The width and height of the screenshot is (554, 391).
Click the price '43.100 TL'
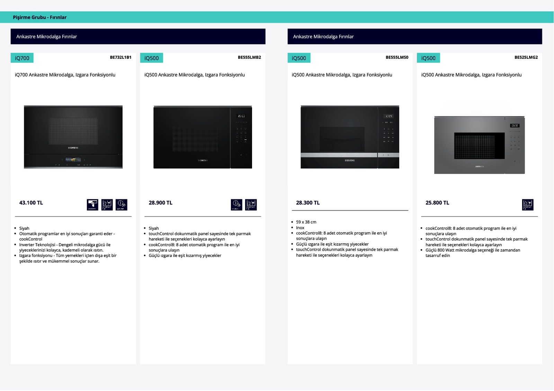(31, 203)
